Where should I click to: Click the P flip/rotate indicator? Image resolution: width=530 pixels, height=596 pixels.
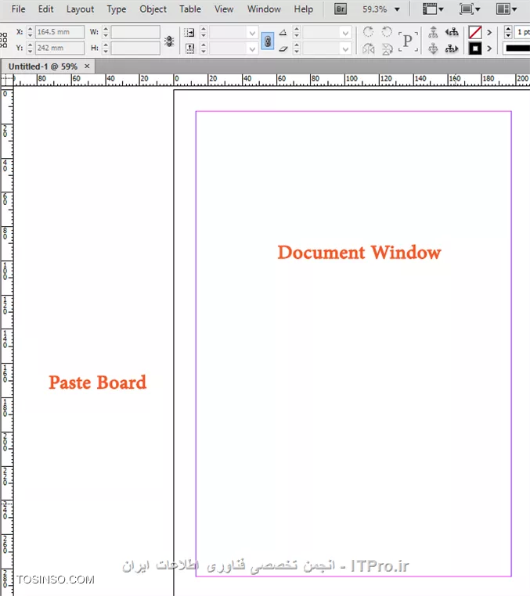[x=408, y=41]
